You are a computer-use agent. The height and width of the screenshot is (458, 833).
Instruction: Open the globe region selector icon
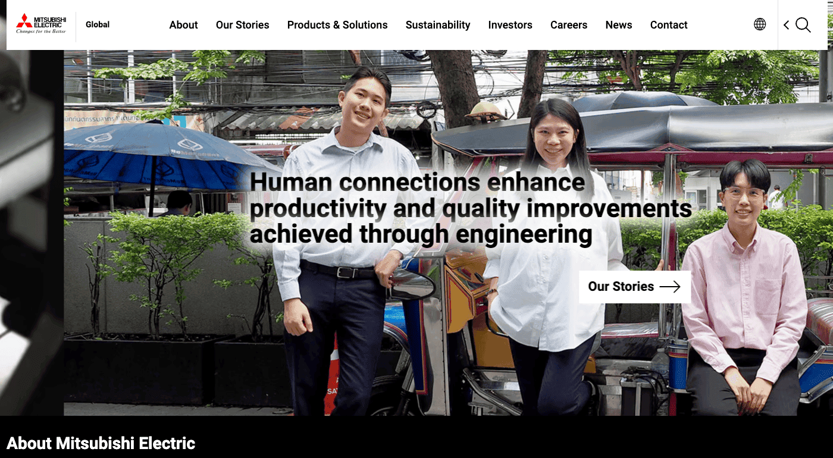pos(760,24)
